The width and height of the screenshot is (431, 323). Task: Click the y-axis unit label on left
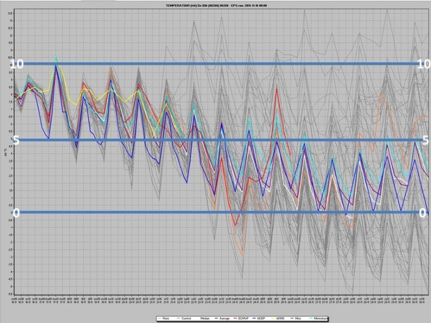coord(6,154)
